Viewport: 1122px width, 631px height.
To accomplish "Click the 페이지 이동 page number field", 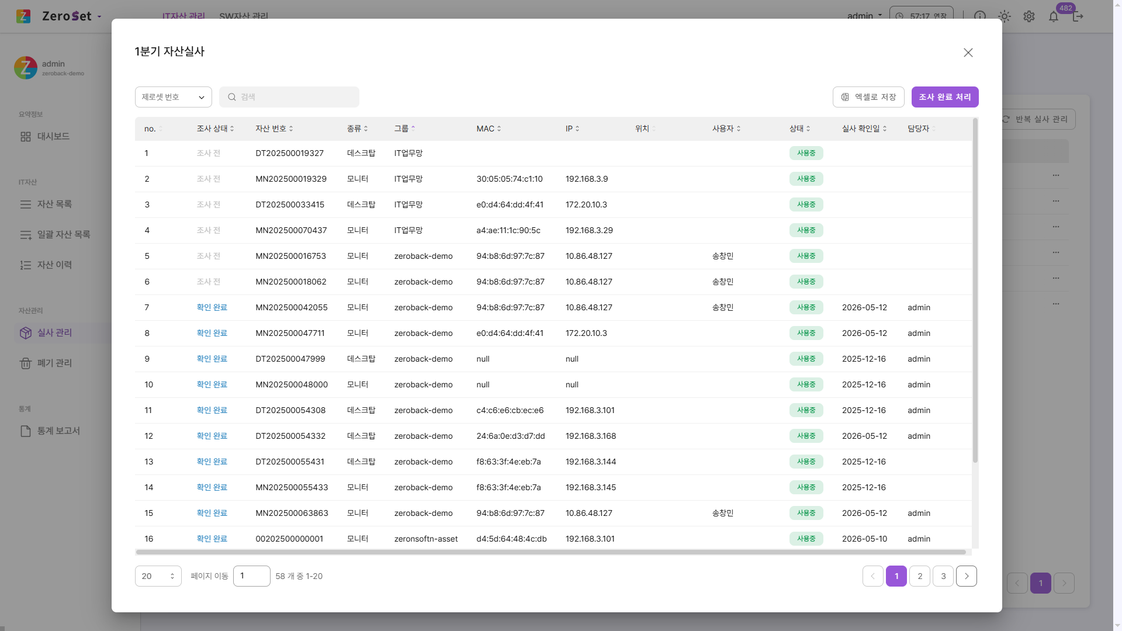I will pyautogui.click(x=252, y=576).
